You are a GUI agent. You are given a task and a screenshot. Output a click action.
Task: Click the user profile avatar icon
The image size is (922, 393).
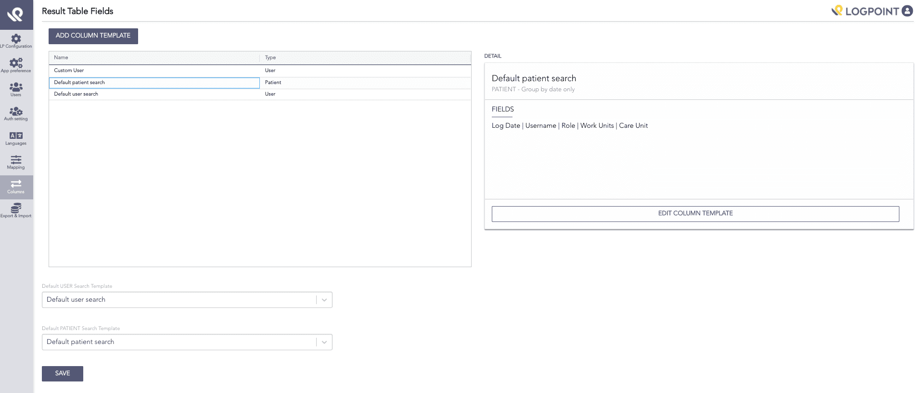(907, 11)
